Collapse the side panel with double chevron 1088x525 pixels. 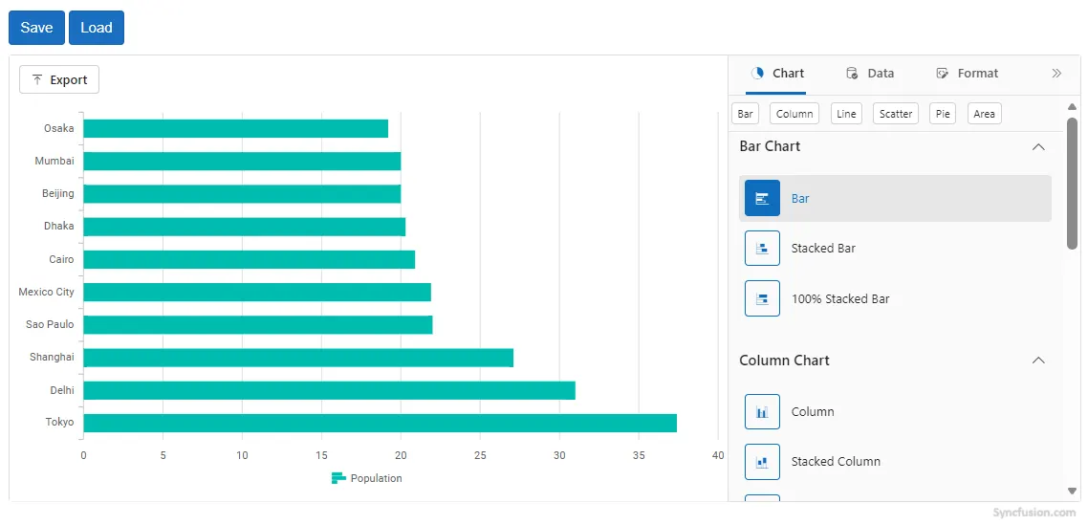(1056, 73)
